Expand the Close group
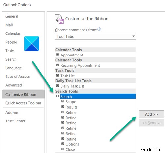This screenshot has width=165, height=153. coord(63,149)
